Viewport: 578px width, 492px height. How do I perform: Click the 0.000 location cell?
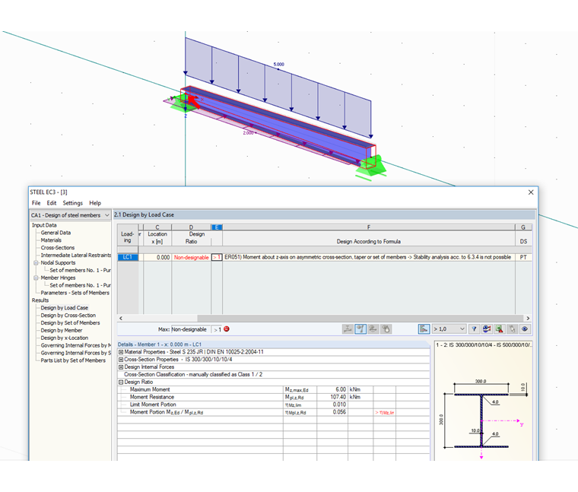[157, 257]
